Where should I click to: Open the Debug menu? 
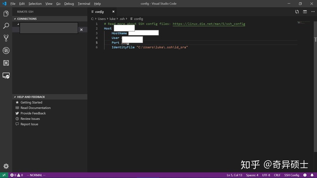pyautogui.click(x=69, y=4)
